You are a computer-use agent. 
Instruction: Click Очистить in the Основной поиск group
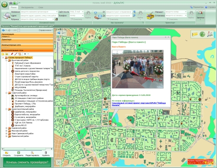[76, 19]
